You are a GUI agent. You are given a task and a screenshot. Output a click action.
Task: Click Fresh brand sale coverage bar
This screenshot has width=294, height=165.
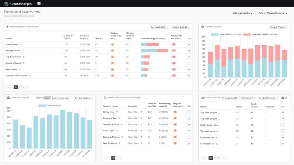(150, 45)
